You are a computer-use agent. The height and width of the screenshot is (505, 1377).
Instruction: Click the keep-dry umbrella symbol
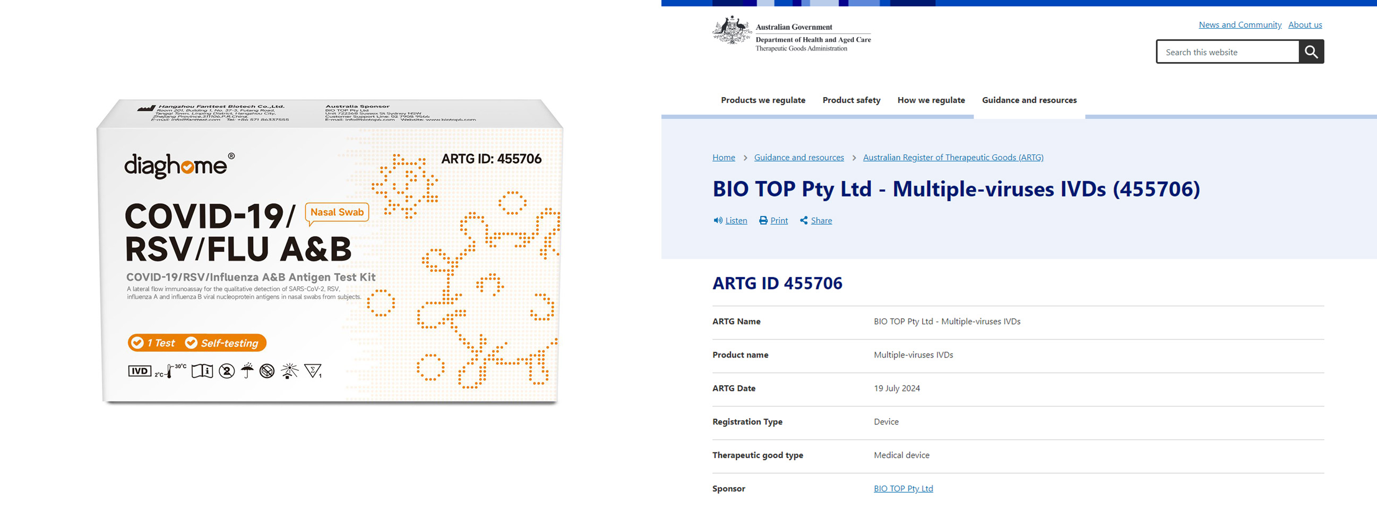click(x=247, y=370)
